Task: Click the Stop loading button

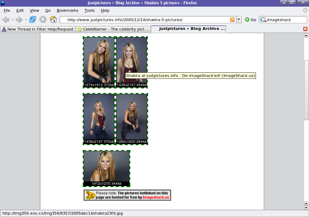Action: (x=43, y=20)
